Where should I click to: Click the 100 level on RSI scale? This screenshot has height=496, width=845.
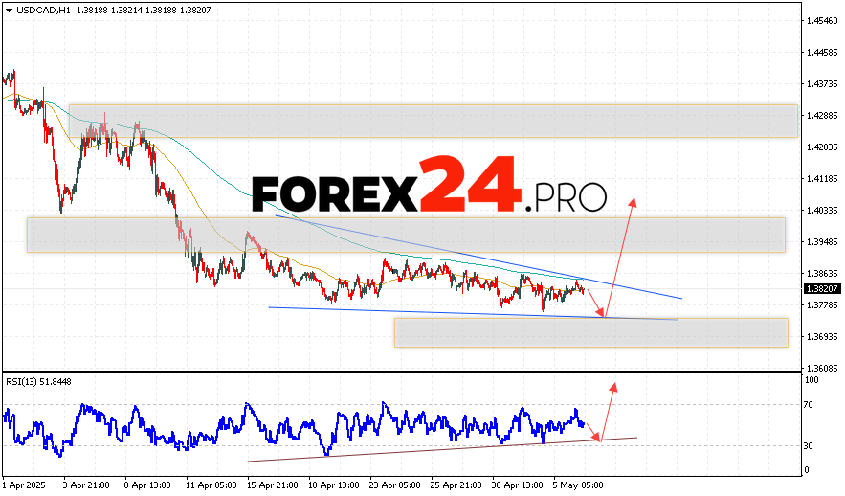coord(812,380)
